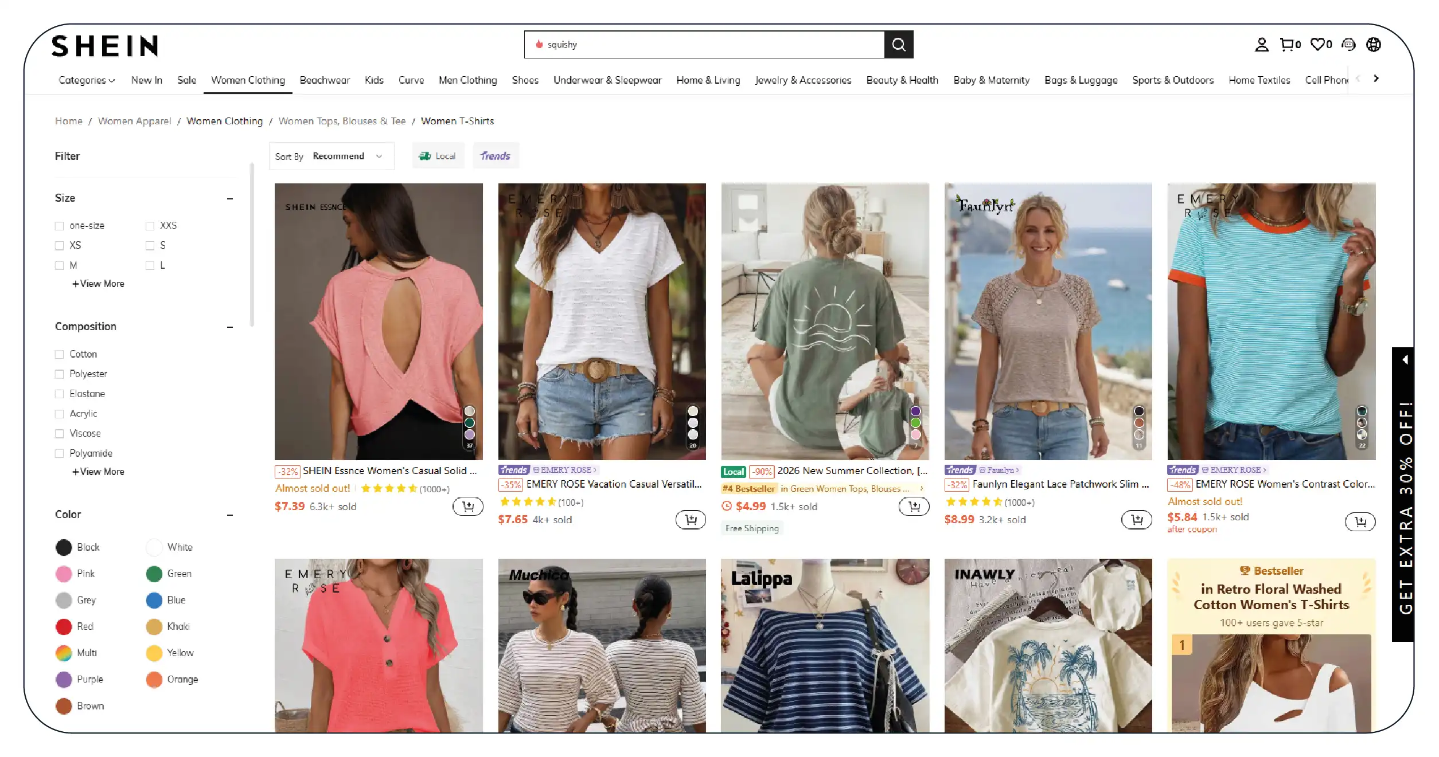Open the EMERY ROSE brand link on Vacation Casual top

[x=565, y=470]
